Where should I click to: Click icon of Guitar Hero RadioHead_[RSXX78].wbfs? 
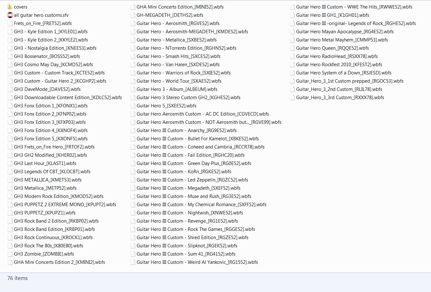click(x=292, y=56)
